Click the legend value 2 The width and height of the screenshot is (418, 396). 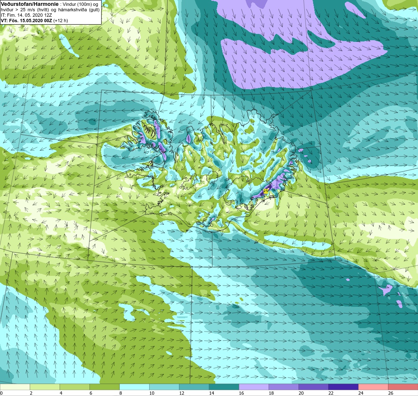click(31, 393)
